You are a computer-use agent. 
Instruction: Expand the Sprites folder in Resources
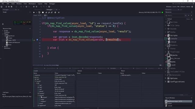click(165, 22)
